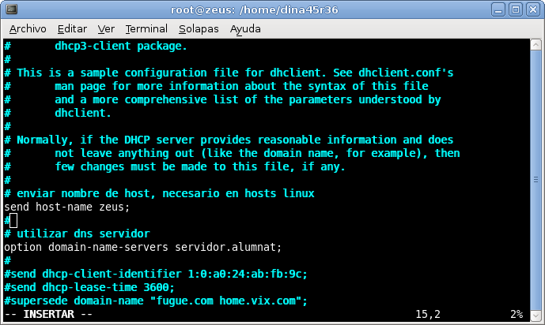545x325 pixels.
Task: Open the Solapas menu
Action: [x=199, y=28]
